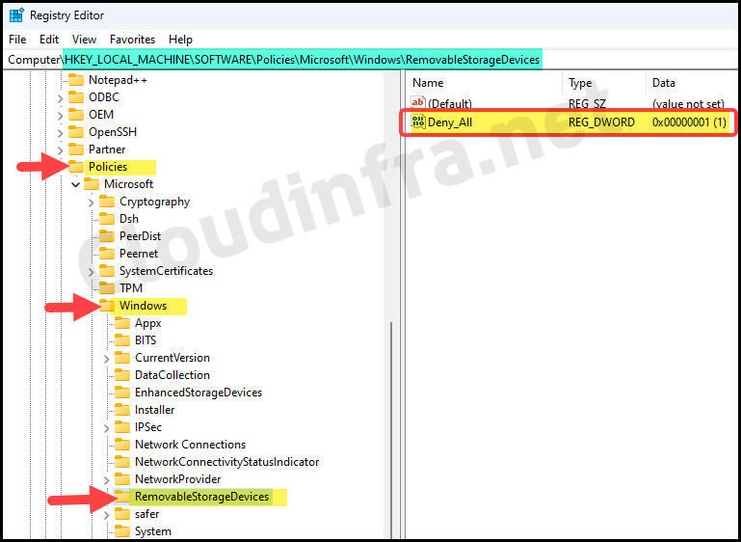Image resolution: width=741 pixels, height=542 pixels.
Task: Click the NetworkProvider folder icon
Action: [x=122, y=479]
